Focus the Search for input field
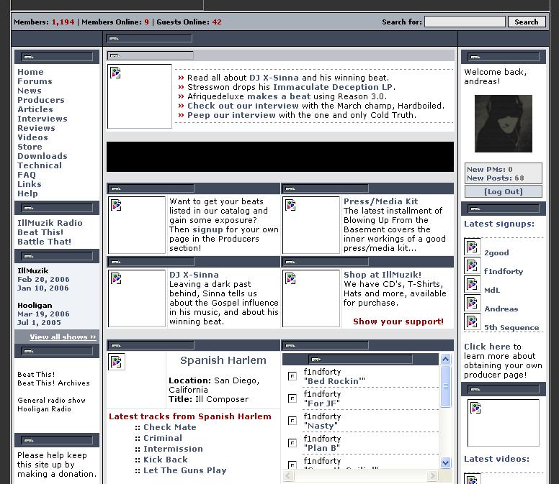This screenshot has width=559, height=484. 465,22
